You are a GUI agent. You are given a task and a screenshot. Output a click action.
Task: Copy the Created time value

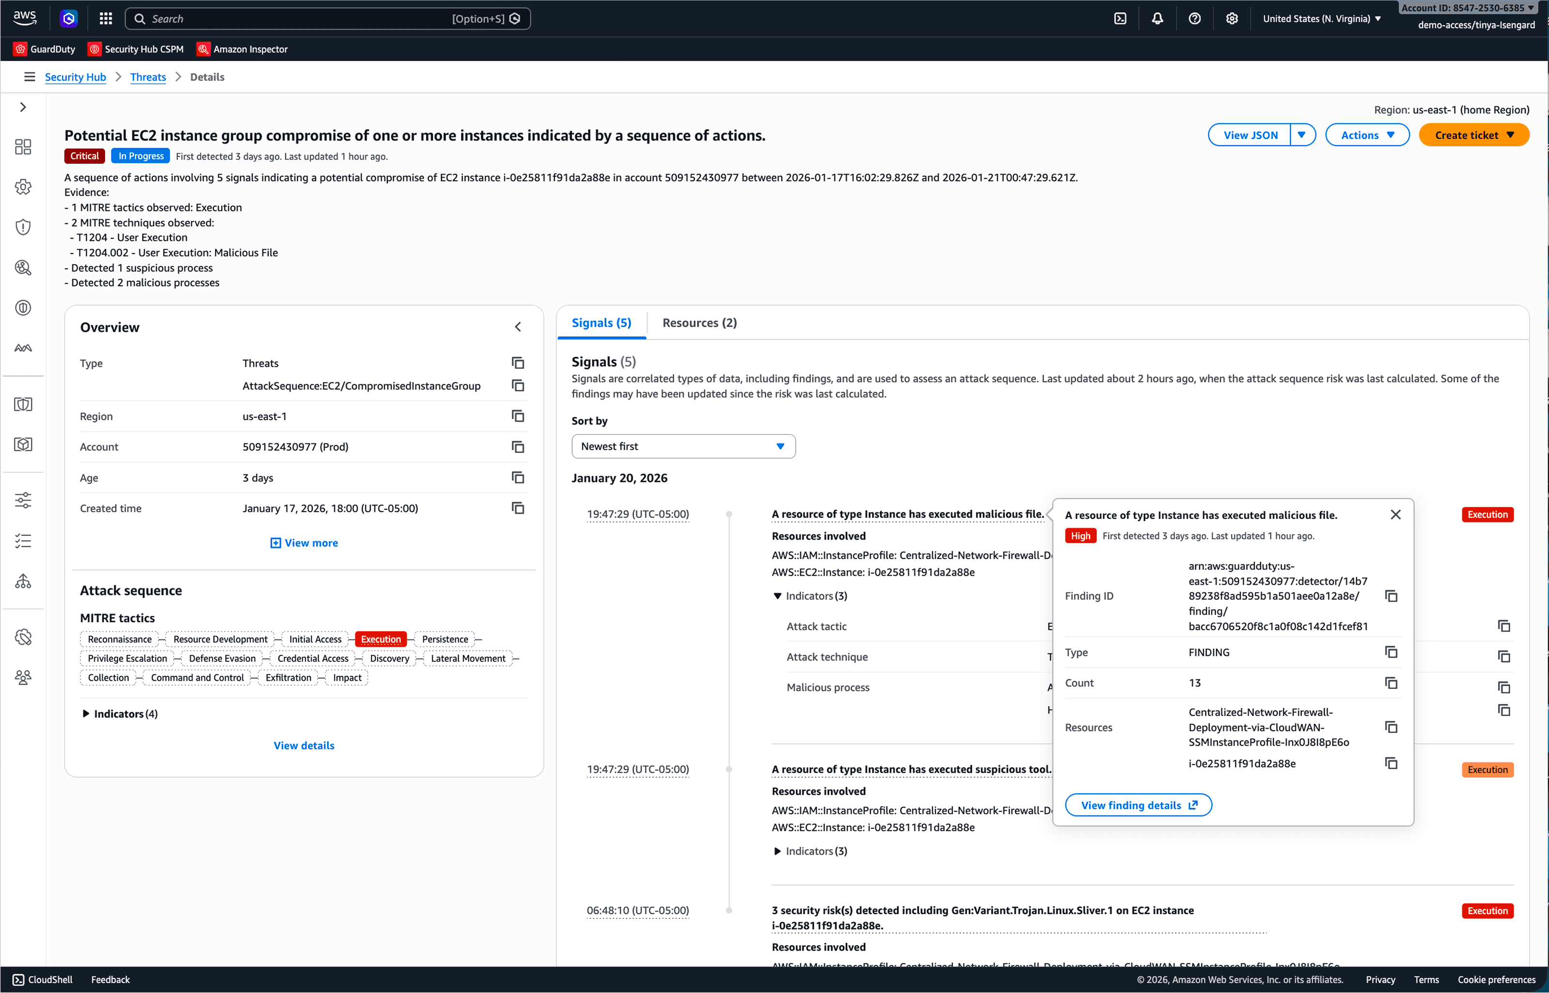coord(517,508)
